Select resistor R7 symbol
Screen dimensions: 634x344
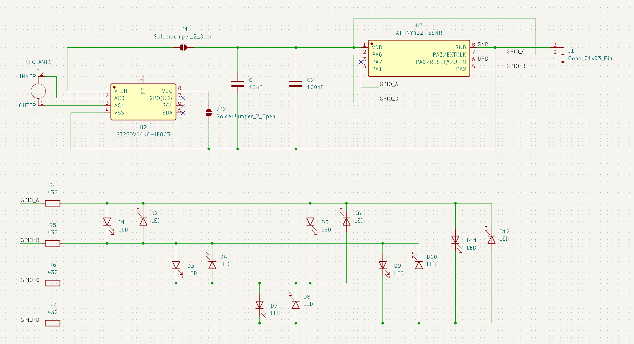click(x=52, y=323)
